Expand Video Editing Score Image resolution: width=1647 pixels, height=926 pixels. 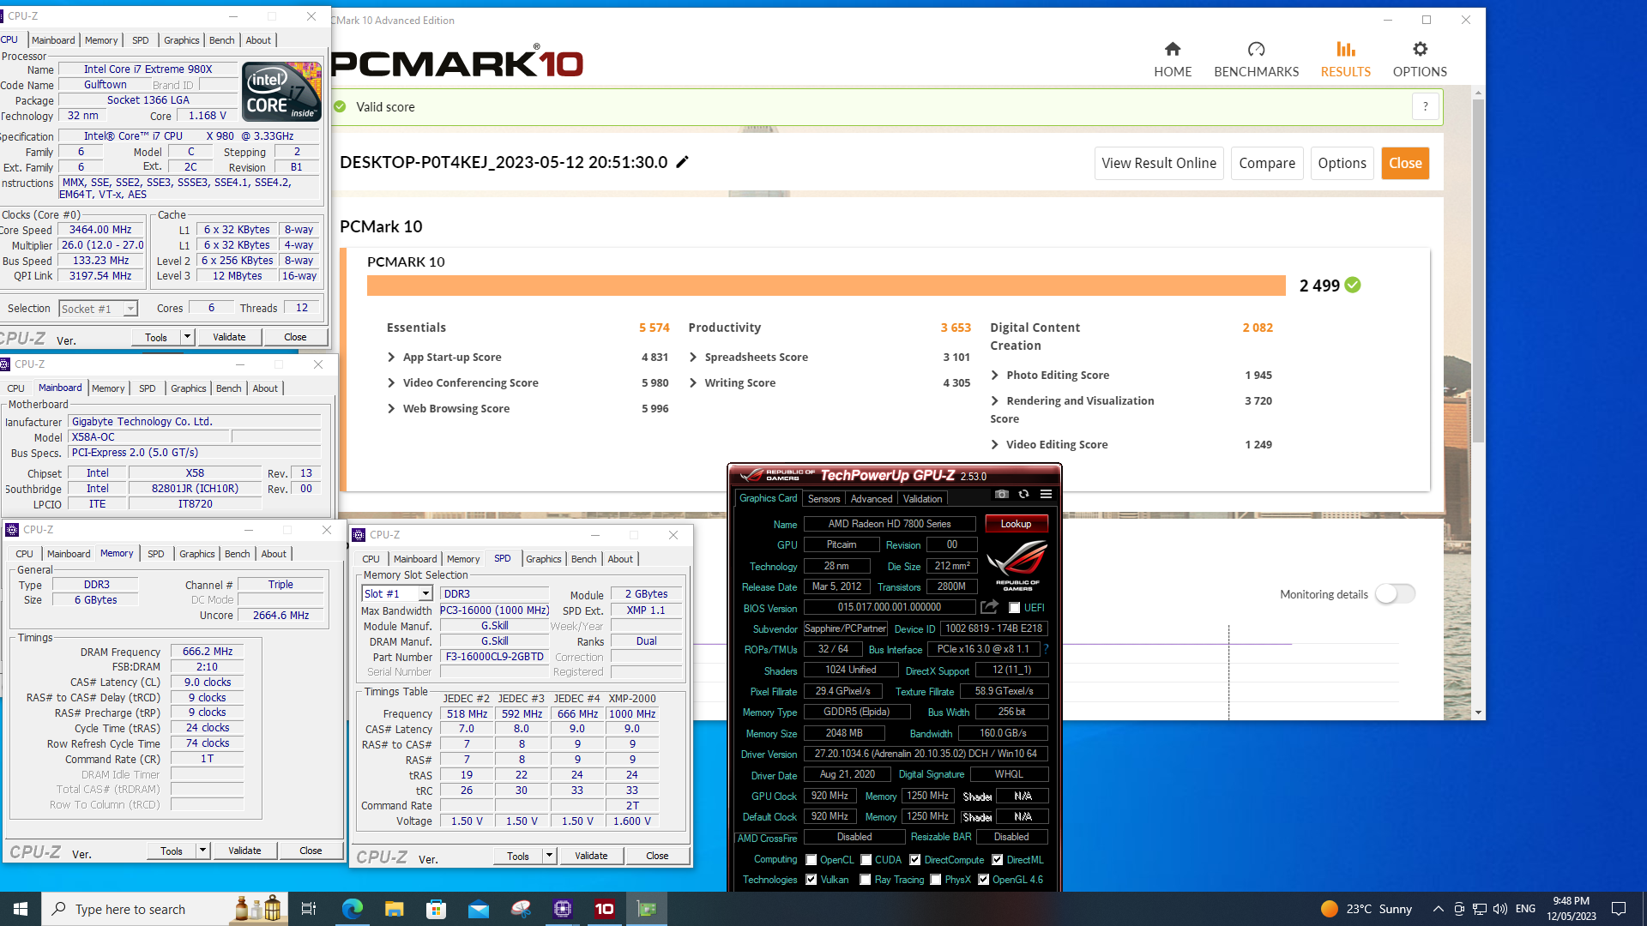(x=995, y=445)
